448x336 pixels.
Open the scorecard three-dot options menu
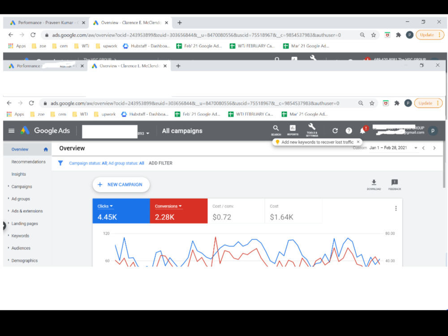coord(396,208)
